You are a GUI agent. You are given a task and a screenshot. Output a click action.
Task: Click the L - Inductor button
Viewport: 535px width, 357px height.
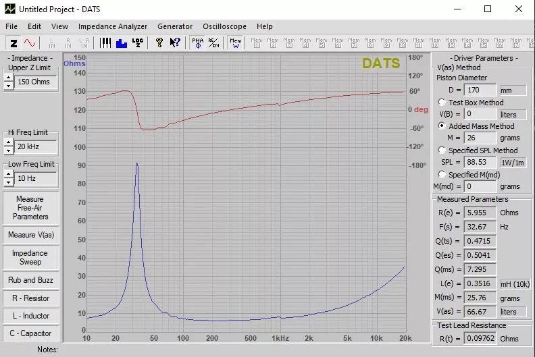pyautogui.click(x=30, y=316)
